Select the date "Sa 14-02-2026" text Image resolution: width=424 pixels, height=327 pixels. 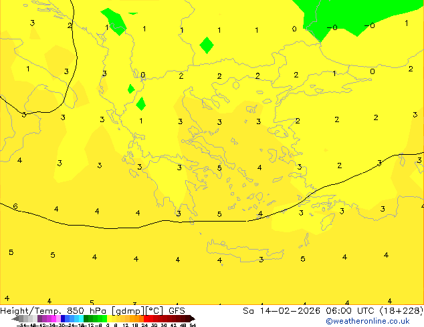[282, 311]
